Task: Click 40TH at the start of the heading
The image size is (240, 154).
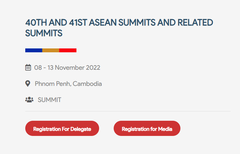Action: pos(35,23)
